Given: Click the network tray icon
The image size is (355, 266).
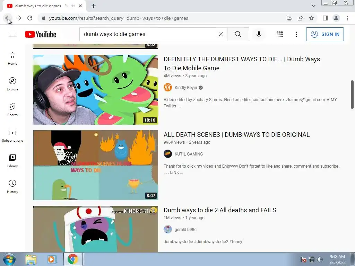Looking at the screenshot, I should [x=312, y=259].
